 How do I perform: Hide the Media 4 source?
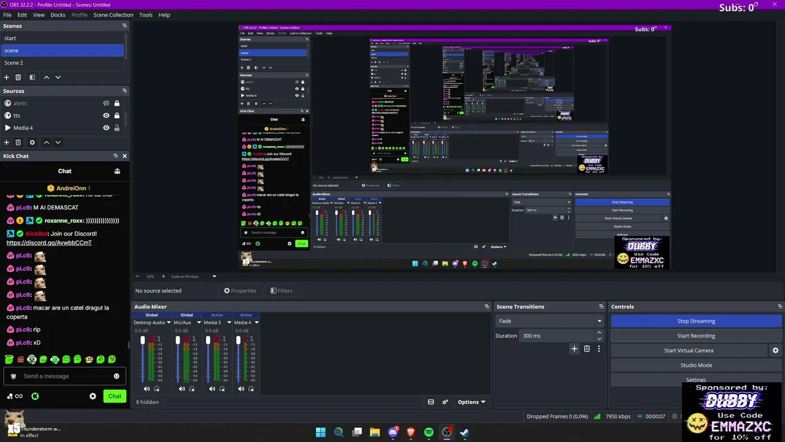(106, 128)
